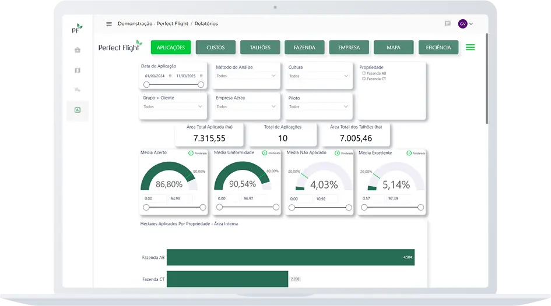The width and height of the screenshot is (551, 306).
Task: Click the 90,54% Média Uniformidade gauge
Action: 243,176
